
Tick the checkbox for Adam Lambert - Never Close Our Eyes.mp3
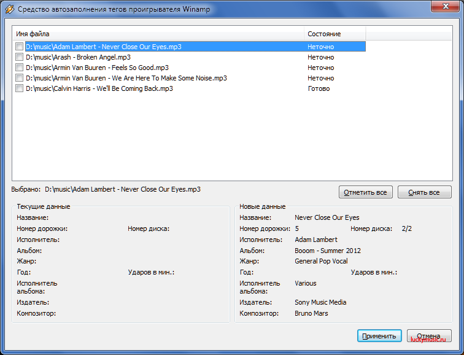point(19,47)
